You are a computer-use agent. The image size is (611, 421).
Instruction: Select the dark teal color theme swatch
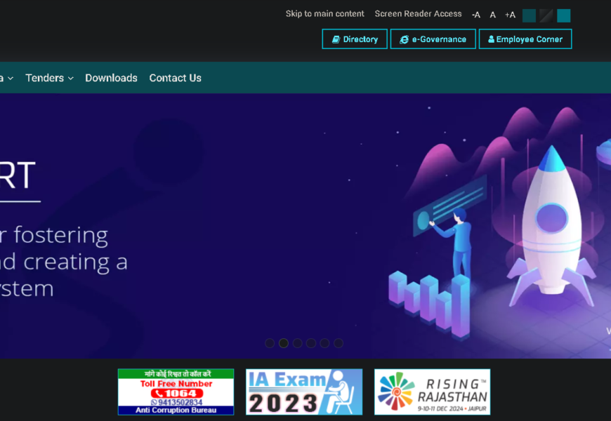529,15
